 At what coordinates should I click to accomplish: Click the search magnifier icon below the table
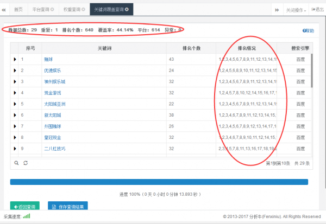click(16, 162)
